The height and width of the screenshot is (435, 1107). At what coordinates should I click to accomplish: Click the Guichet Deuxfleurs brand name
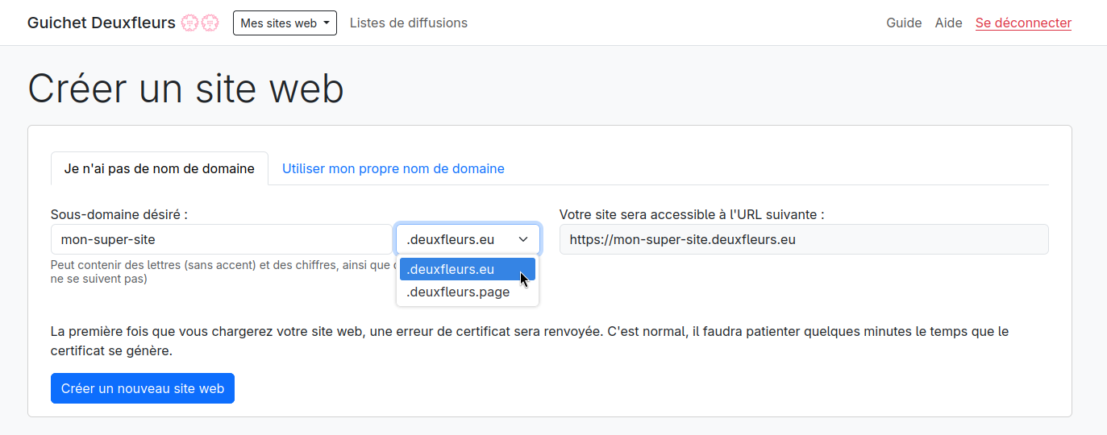[101, 23]
